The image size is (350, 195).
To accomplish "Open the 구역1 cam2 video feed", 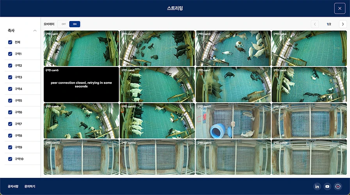I will coord(157,48).
